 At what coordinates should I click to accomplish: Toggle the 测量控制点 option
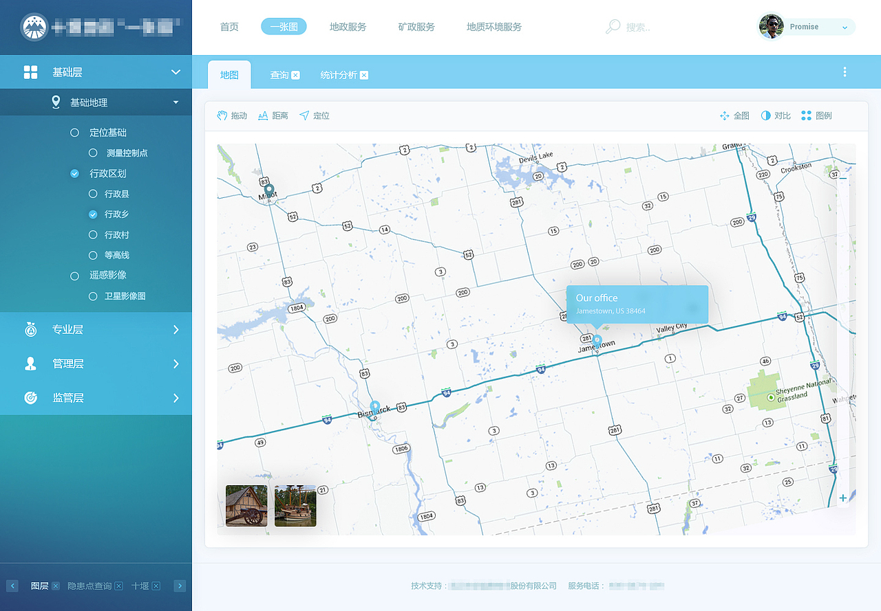point(93,153)
